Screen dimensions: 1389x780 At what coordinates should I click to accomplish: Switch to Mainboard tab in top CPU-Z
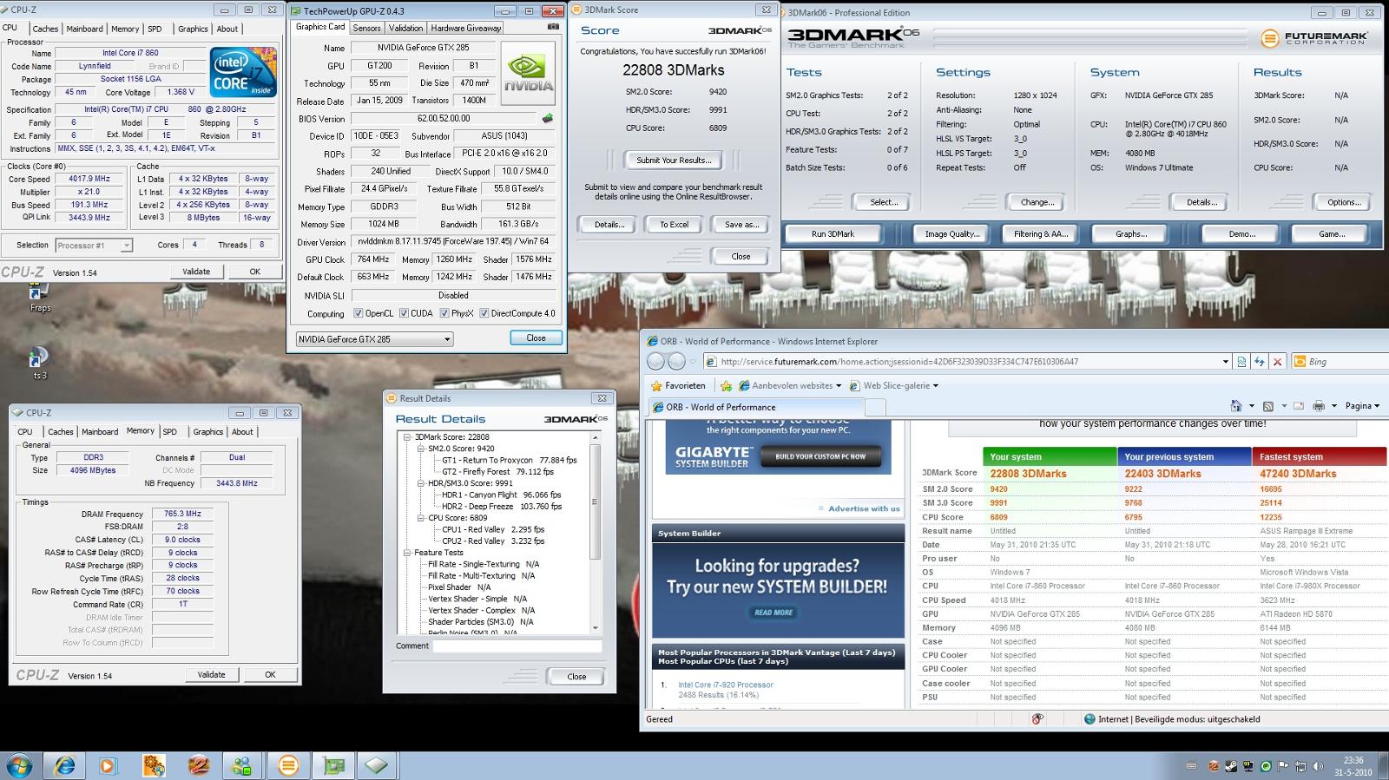coord(84,29)
